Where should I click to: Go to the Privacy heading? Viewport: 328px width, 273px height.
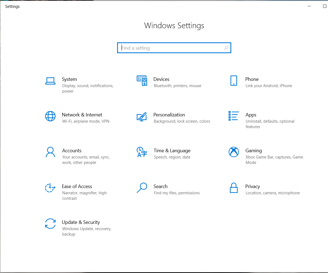(253, 186)
